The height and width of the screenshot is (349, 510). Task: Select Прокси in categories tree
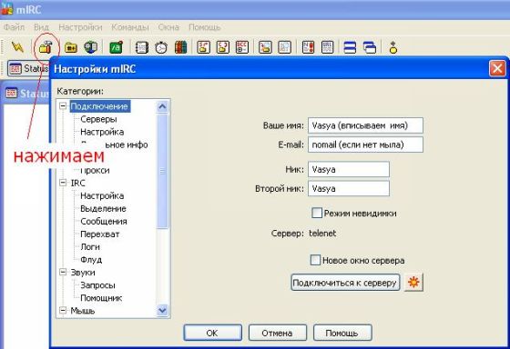(x=95, y=170)
